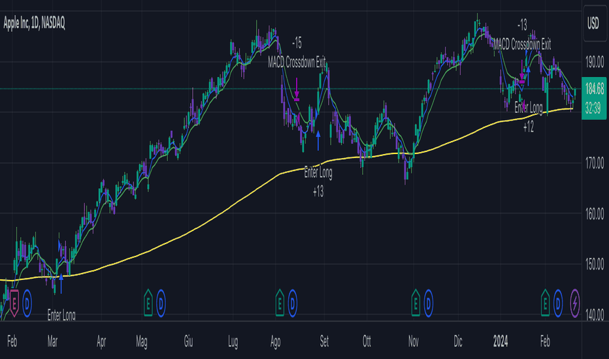The width and height of the screenshot is (609, 359).
Task: Click the Mar label on the time axis
Action: click(52, 341)
